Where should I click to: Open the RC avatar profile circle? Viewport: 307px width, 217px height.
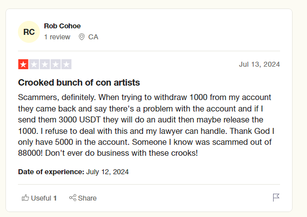click(29, 32)
